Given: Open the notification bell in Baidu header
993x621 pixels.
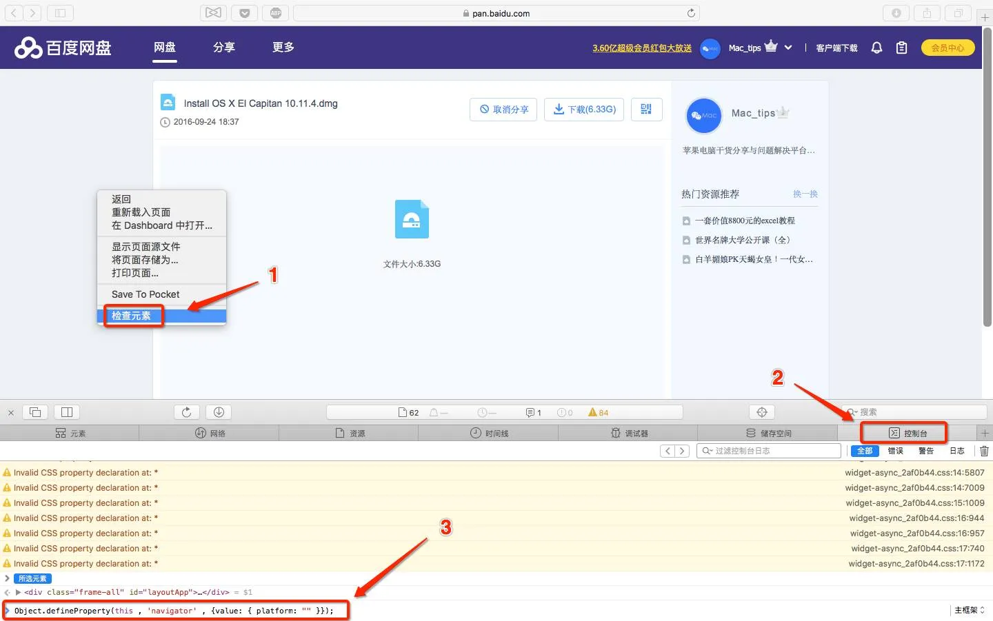Looking at the screenshot, I should click(x=876, y=48).
